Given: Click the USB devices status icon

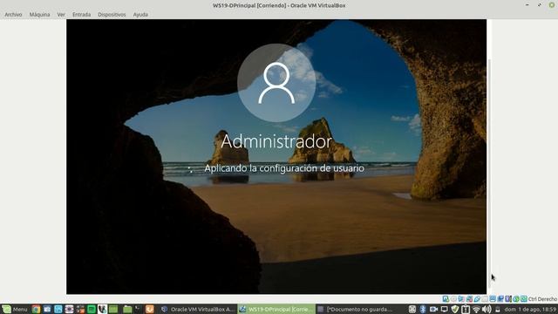Looking at the screenshot, I should pos(477,298).
